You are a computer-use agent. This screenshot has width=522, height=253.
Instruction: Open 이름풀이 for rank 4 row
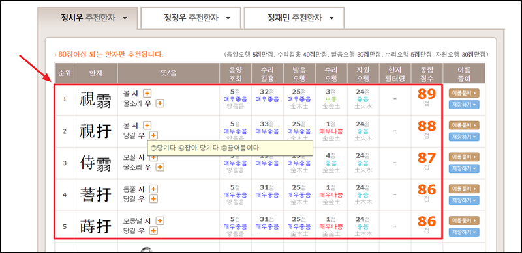[464, 189]
